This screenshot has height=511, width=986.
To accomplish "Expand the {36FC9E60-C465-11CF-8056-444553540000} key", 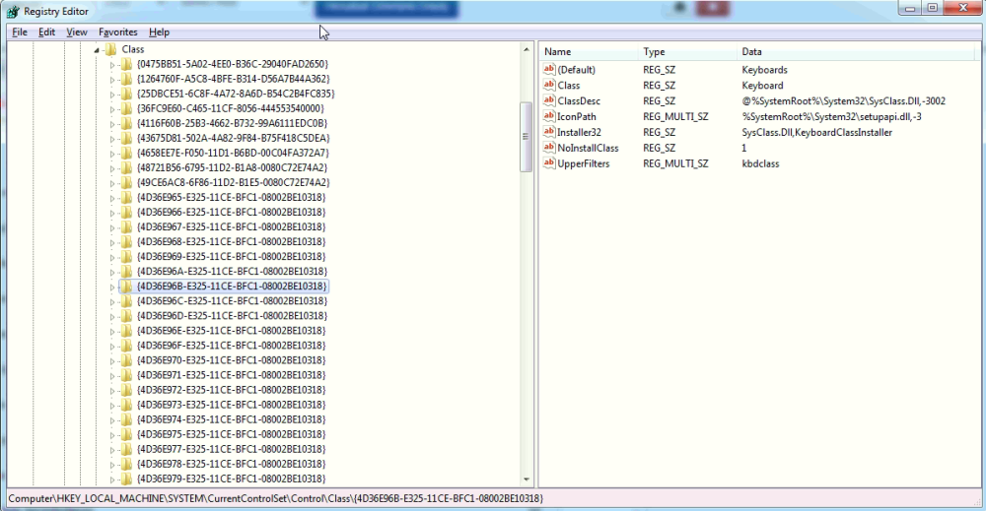I will (112, 109).
